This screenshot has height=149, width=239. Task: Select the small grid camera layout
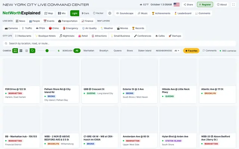click(x=21, y=51)
